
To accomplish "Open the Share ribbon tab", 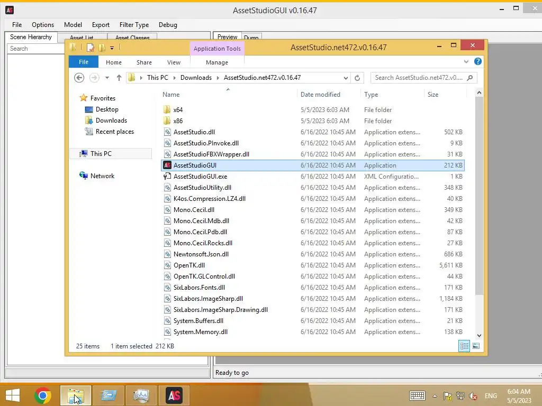I will point(144,62).
